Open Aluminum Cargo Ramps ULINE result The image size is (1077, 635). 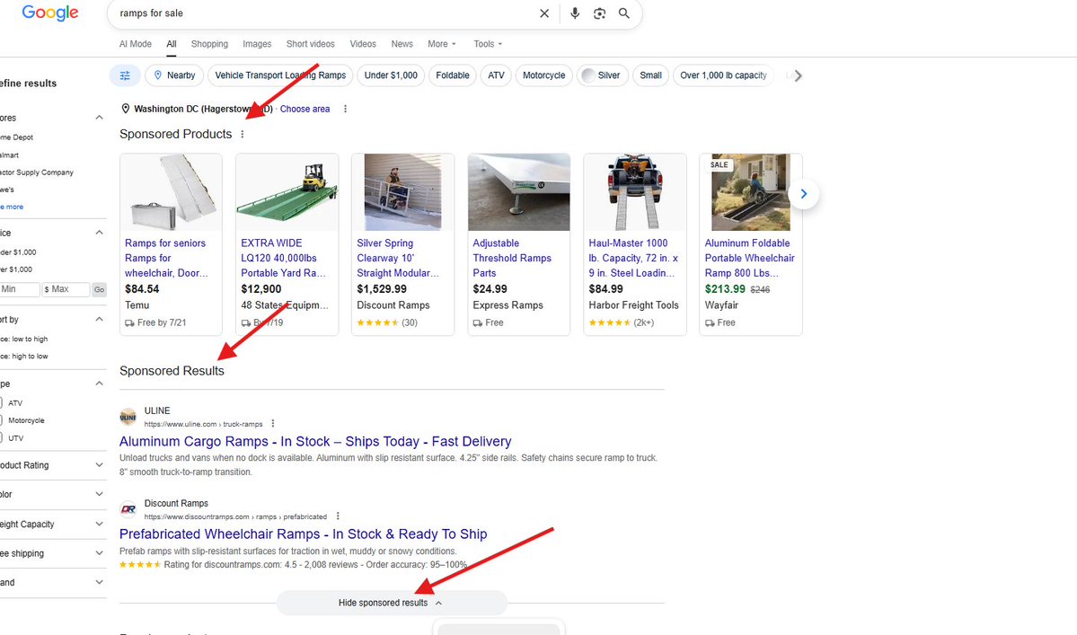pos(315,441)
